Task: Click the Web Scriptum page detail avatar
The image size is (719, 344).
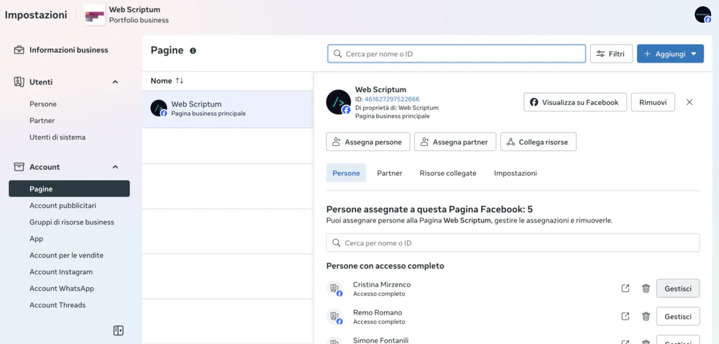Action: coord(339,101)
